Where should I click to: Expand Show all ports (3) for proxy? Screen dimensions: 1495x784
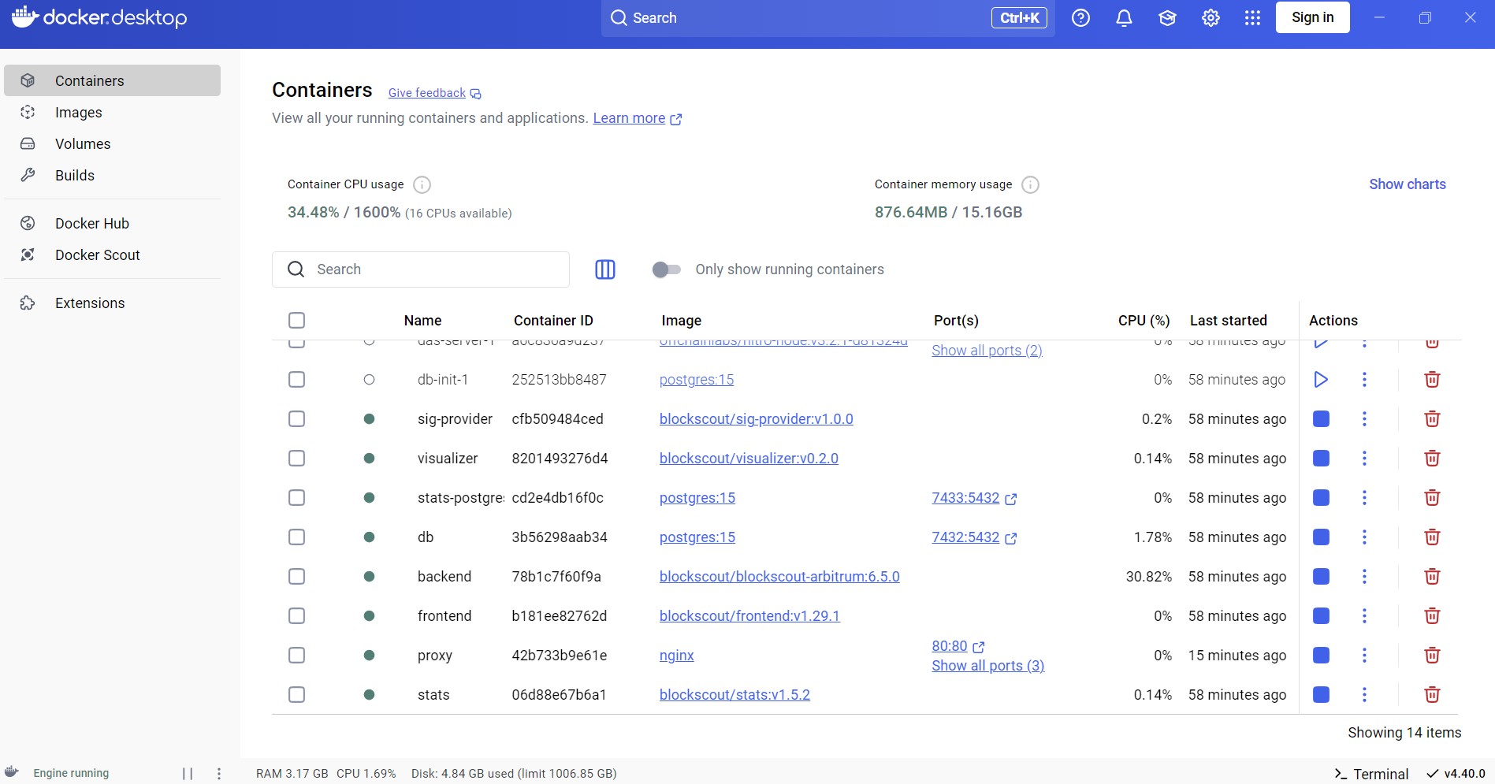(x=987, y=666)
